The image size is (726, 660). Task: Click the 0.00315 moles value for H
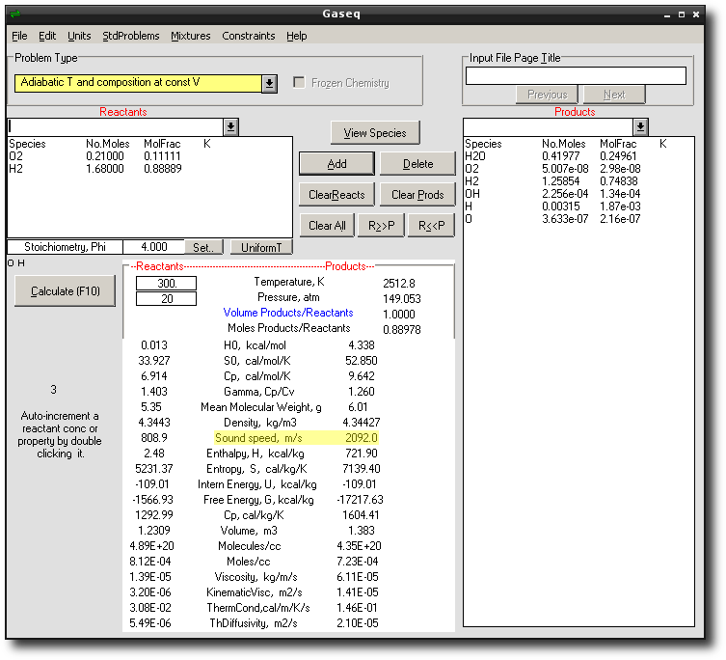561,206
